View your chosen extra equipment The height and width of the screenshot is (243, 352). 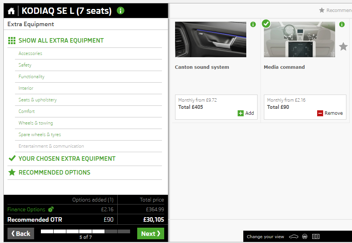coord(67,159)
